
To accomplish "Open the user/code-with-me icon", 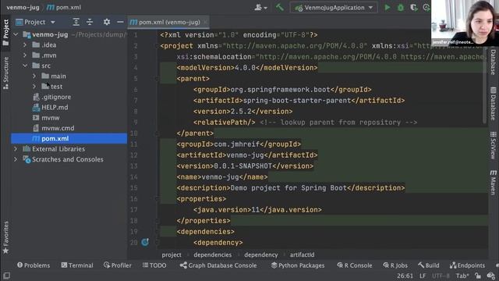I will point(260,7).
